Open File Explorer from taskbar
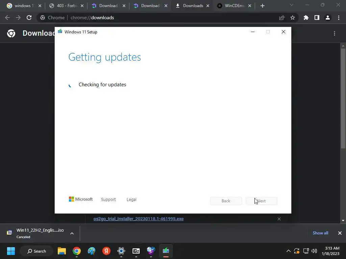Image resolution: width=346 pixels, height=259 pixels. point(62,251)
